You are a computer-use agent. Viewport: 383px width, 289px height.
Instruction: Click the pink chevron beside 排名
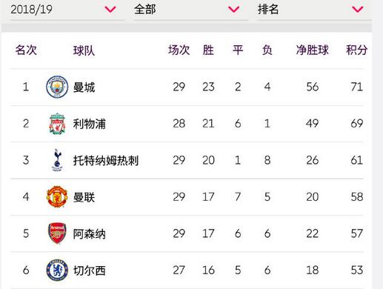point(358,10)
